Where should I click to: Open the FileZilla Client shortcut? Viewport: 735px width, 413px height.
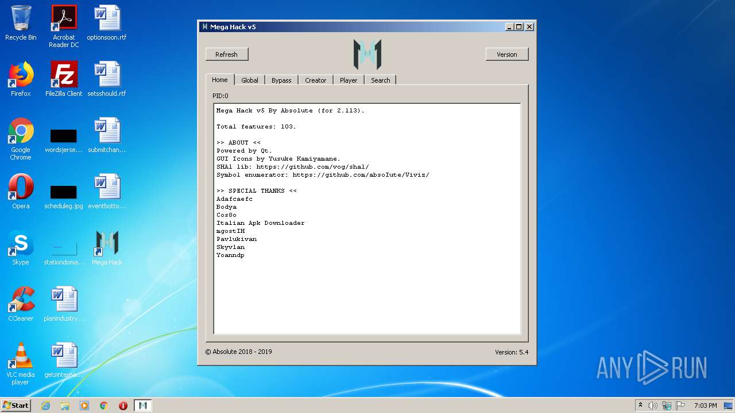coord(64,79)
